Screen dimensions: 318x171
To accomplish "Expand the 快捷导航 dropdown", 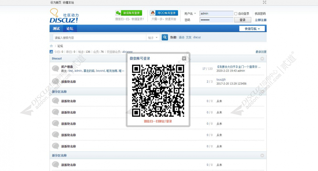I will (252, 29).
